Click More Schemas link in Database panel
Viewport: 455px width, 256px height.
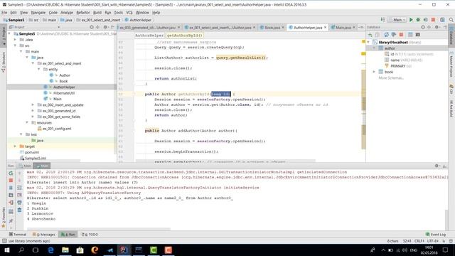tap(391, 78)
